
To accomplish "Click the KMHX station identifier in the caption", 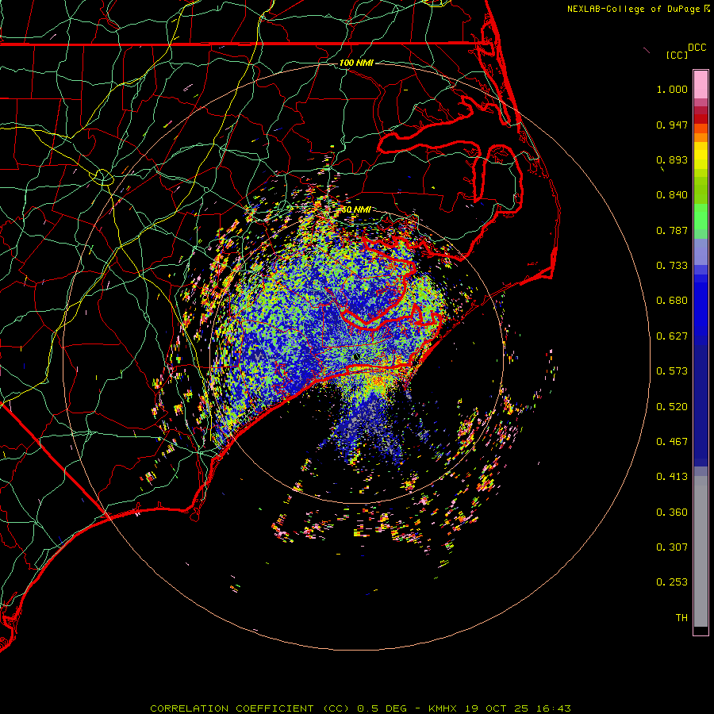I will coord(442,708).
